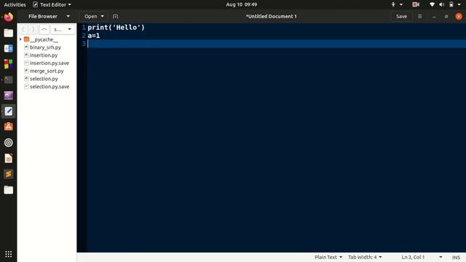
Task: Create a new document tab icon
Action: [x=115, y=16]
